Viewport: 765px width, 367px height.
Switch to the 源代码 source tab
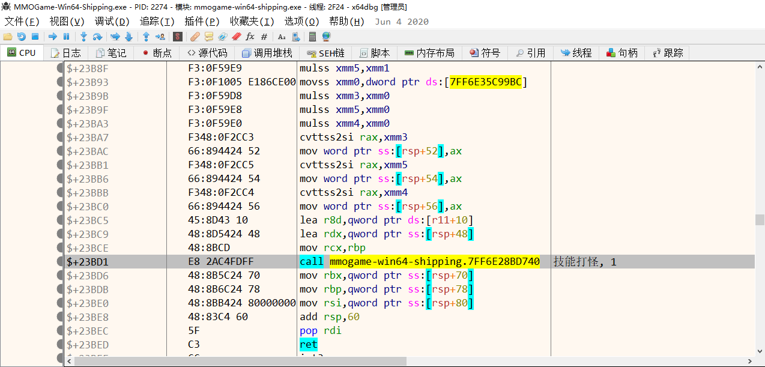[x=207, y=53]
